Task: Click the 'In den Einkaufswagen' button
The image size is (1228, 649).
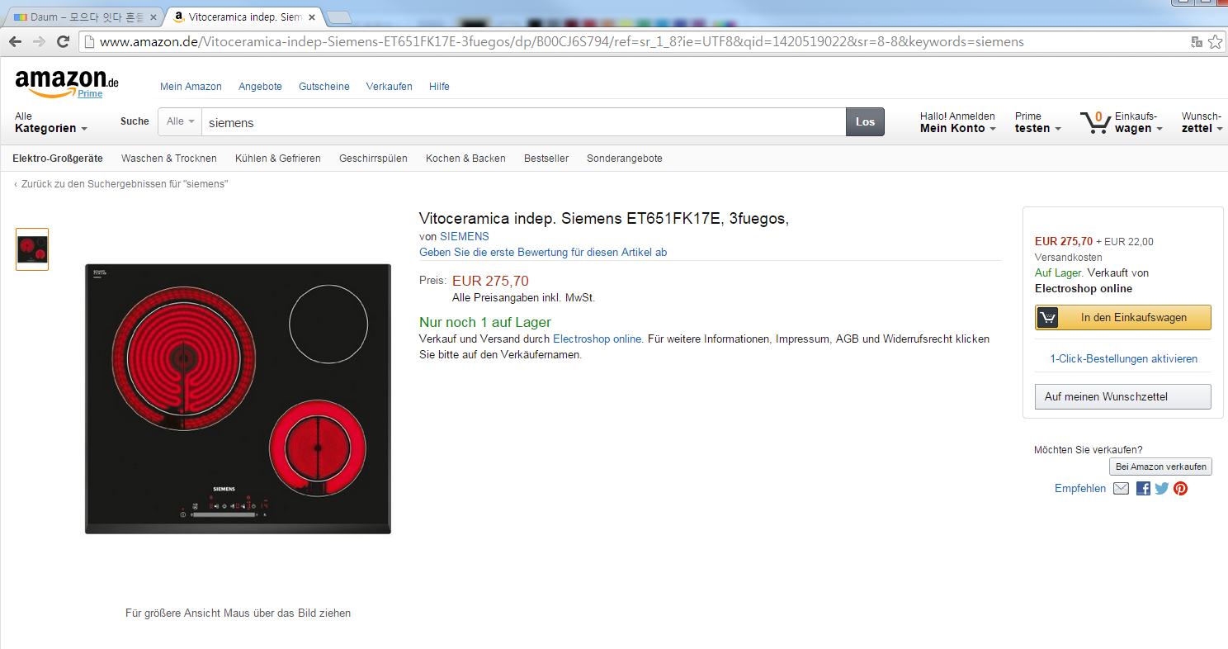Action: [1123, 318]
